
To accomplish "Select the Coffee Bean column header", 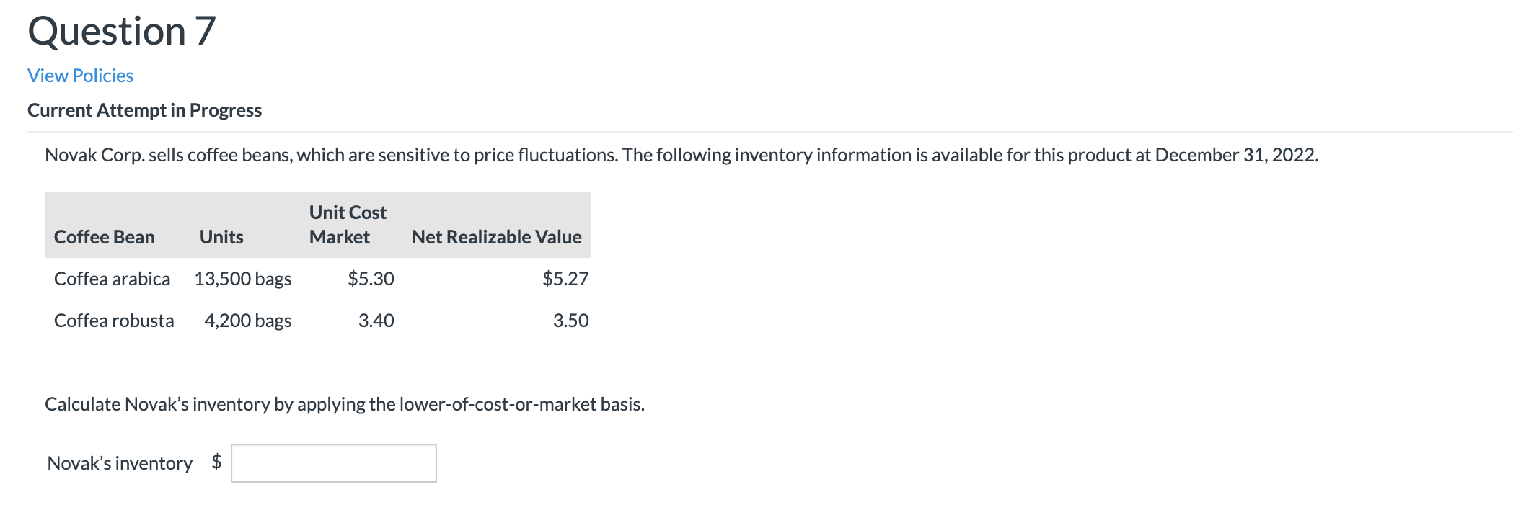I will (x=104, y=236).
